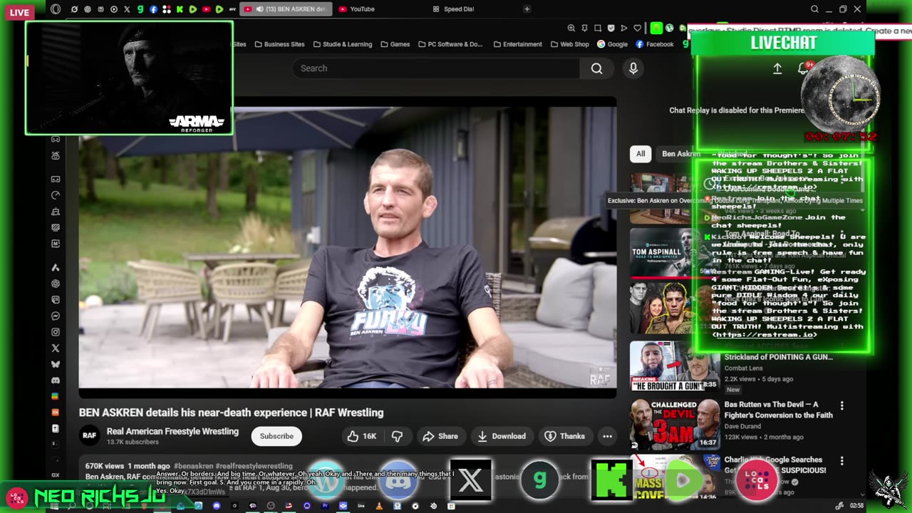Click the Windows taskbar clock
The height and width of the screenshot is (513, 912).
click(856, 505)
